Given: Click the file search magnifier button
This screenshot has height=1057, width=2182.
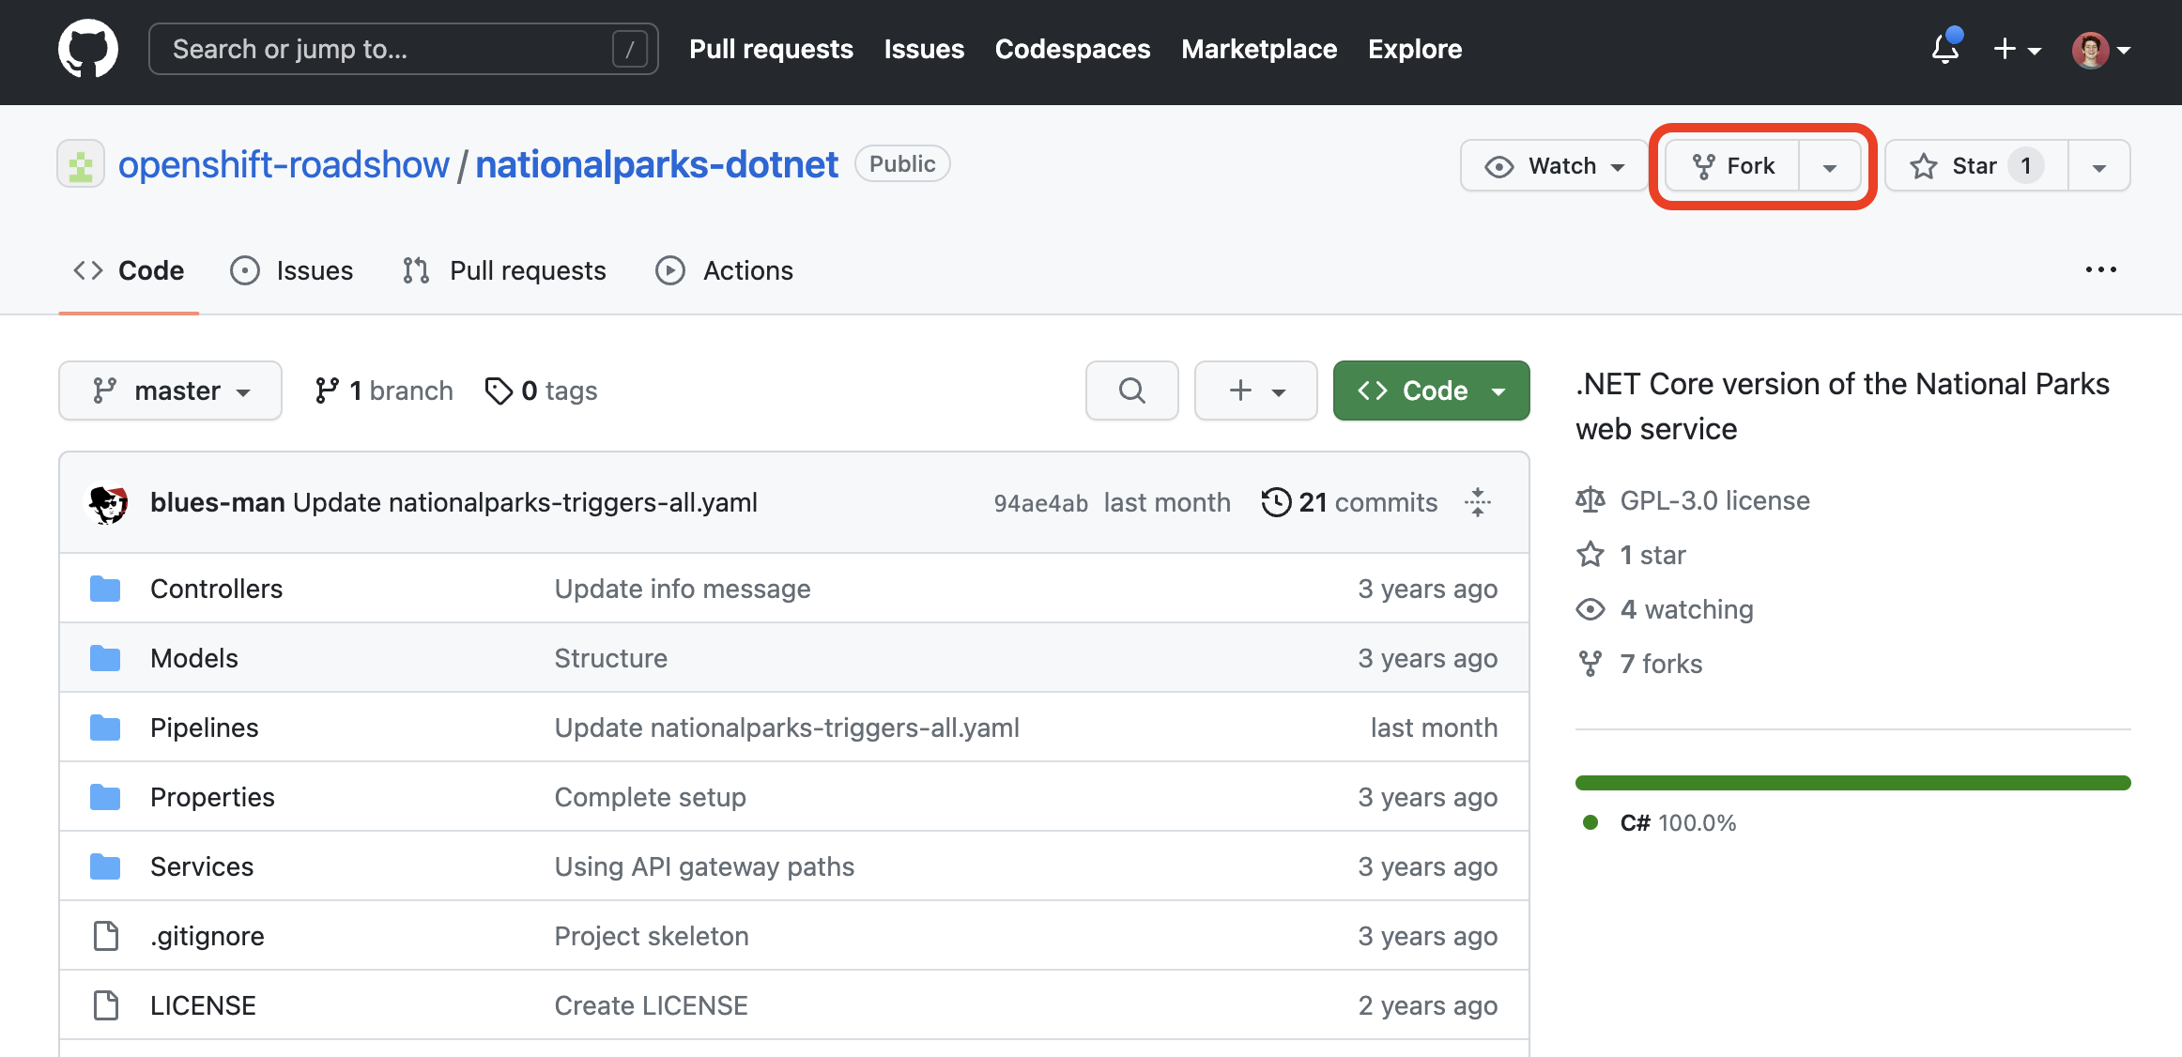Looking at the screenshot, I should click(x=1132, y=391).
